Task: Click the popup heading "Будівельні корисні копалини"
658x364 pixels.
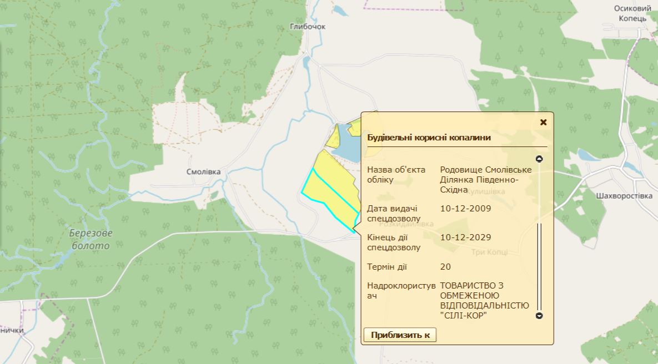Action: [429, 138]
